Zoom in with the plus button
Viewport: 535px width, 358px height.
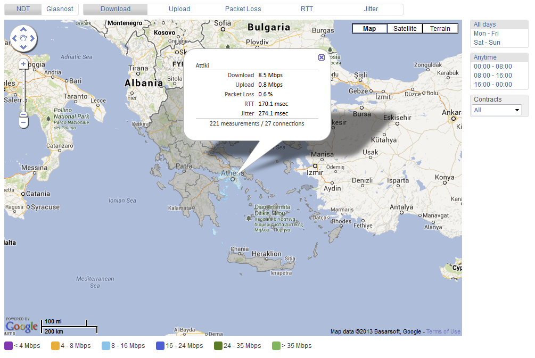click(x=23, y=64)
